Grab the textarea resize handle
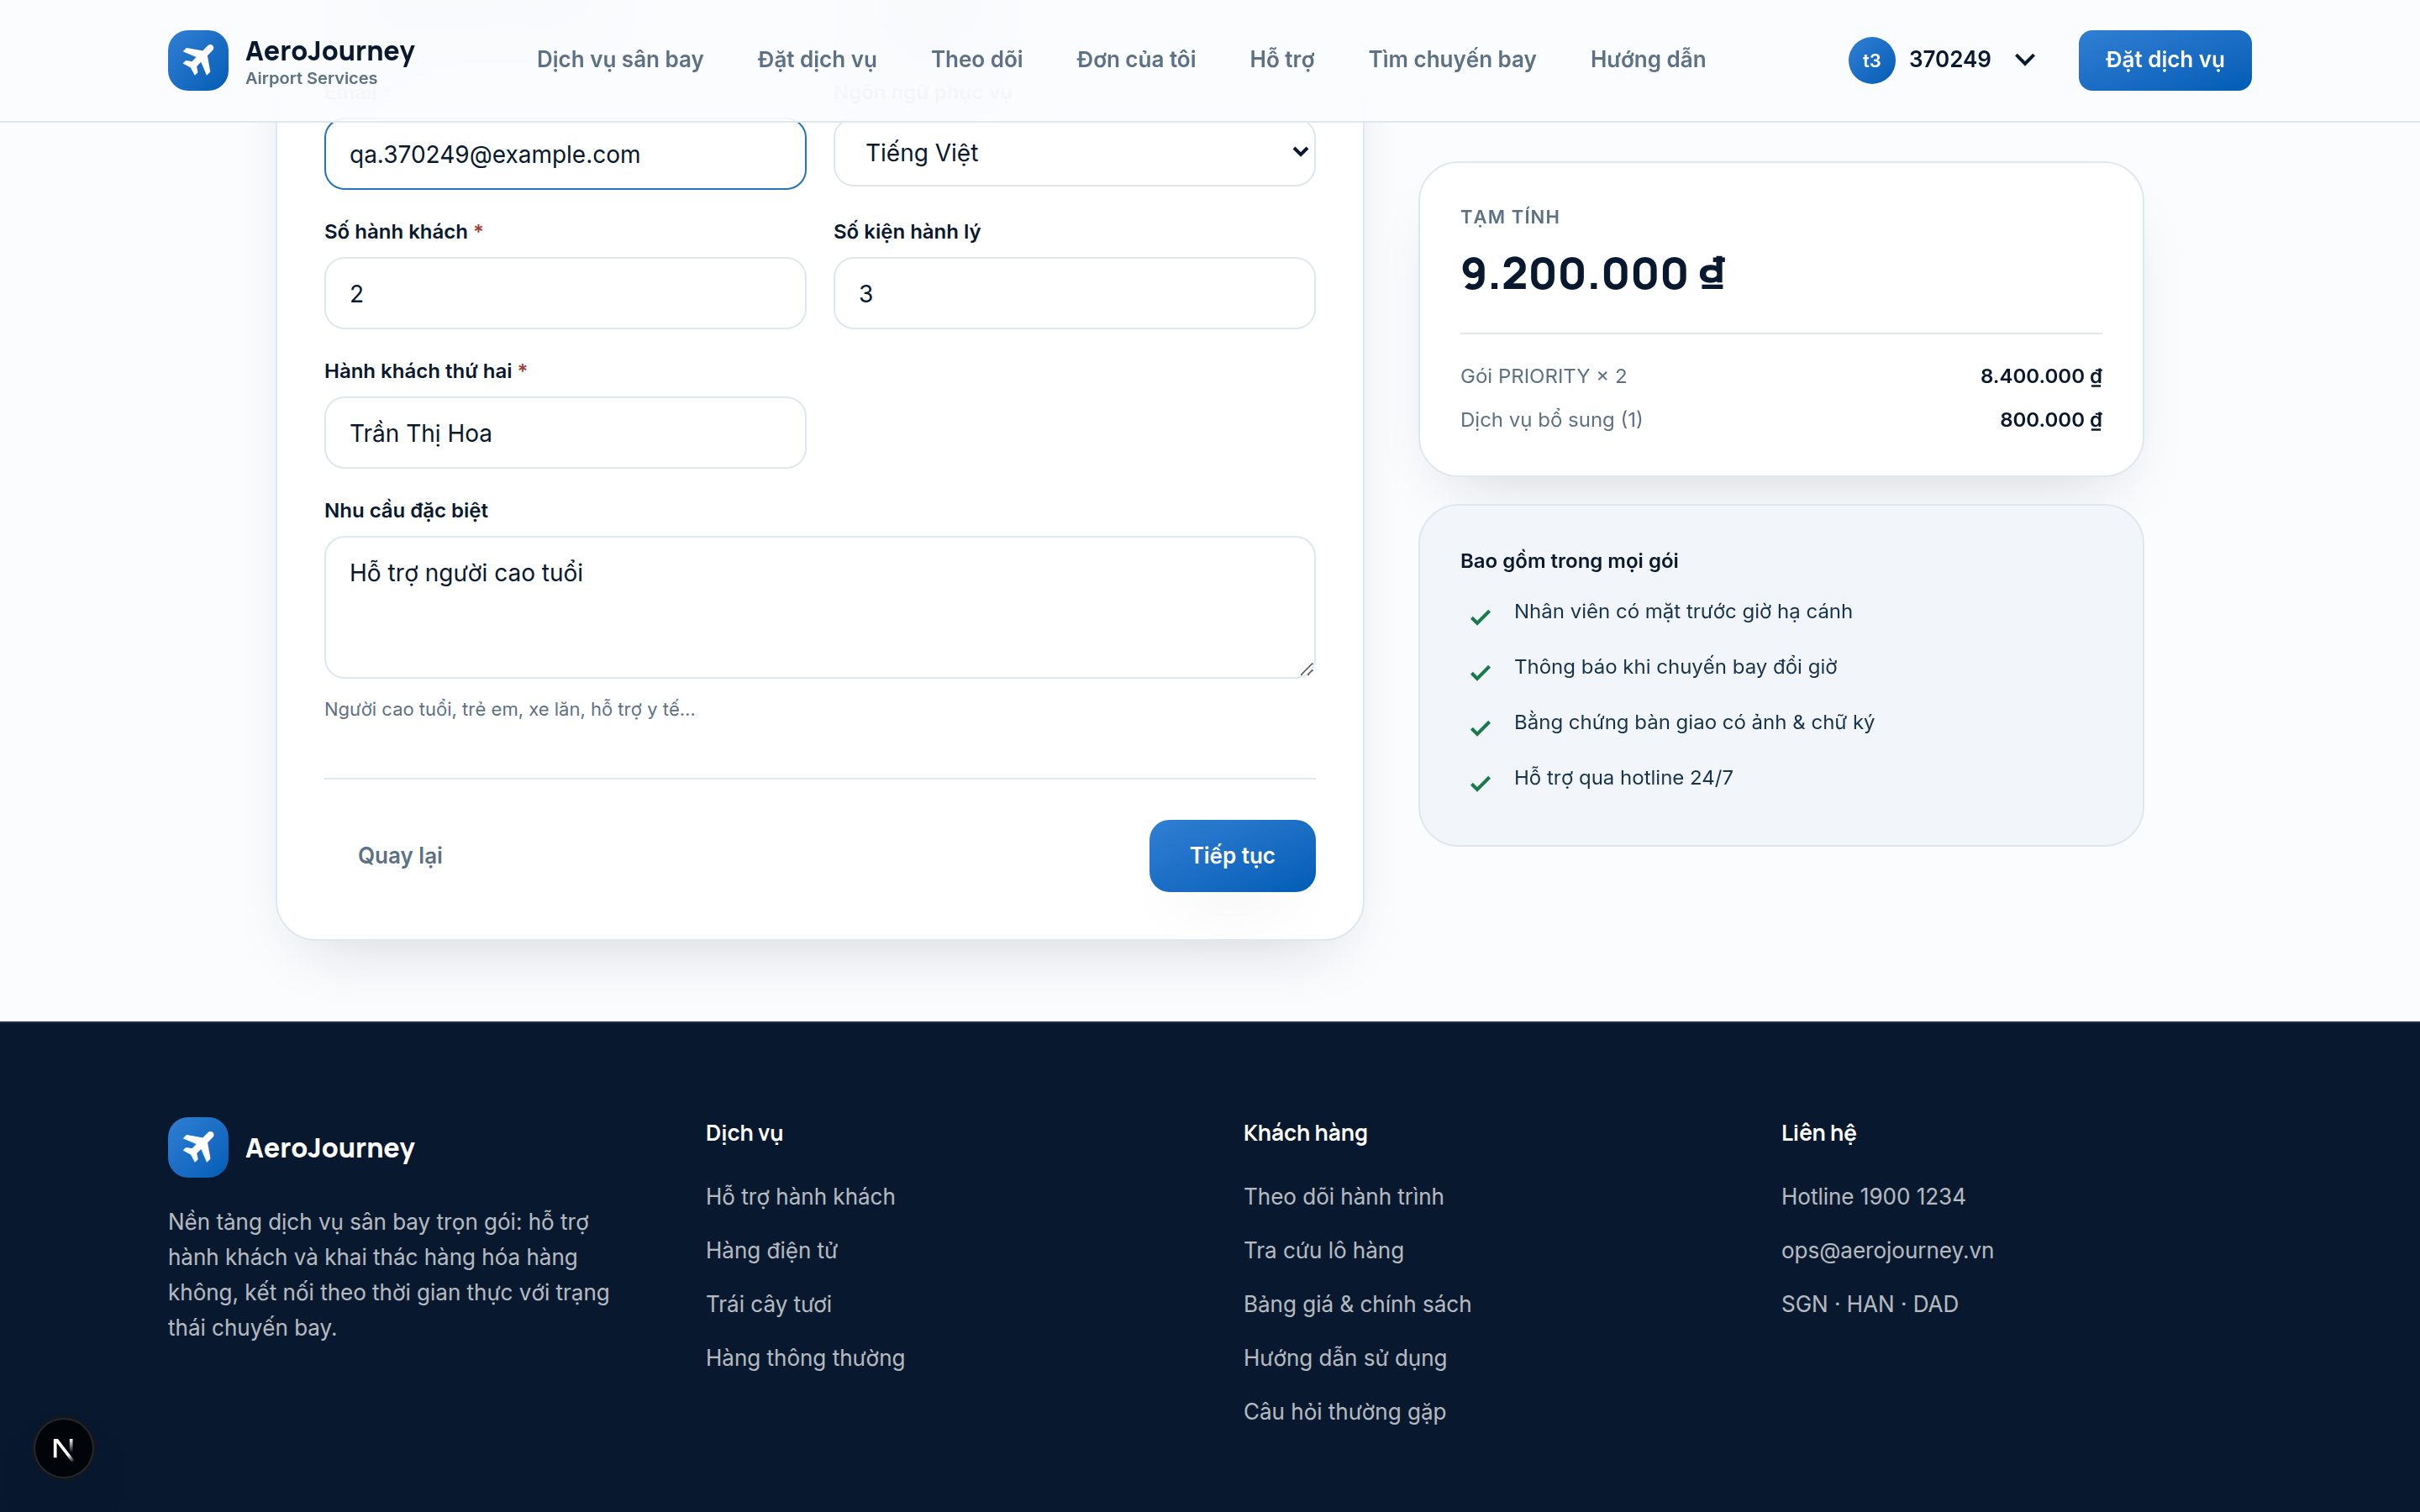The height and width of the screenshot is (1512, 2420). (1306, 669)
